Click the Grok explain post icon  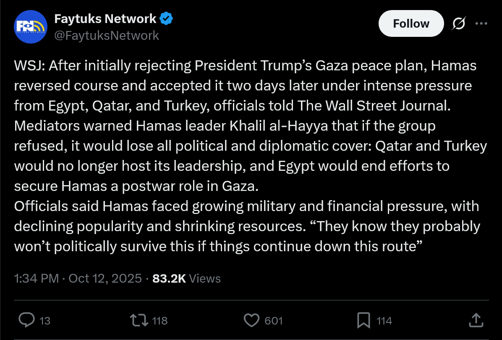[458, 24]
